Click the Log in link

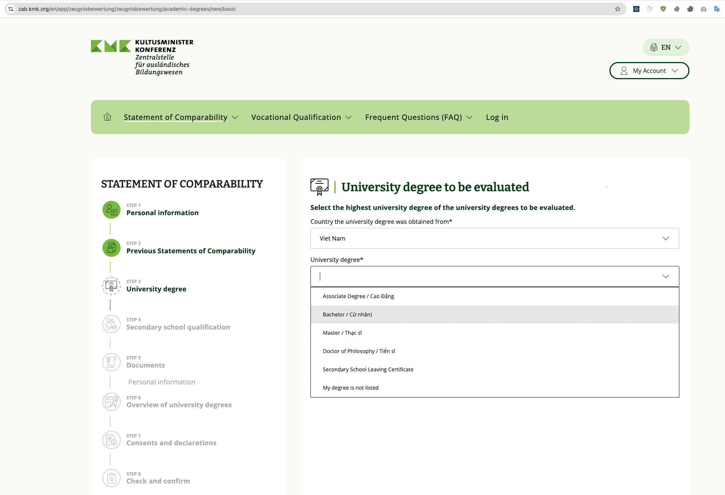click(497, 117)
